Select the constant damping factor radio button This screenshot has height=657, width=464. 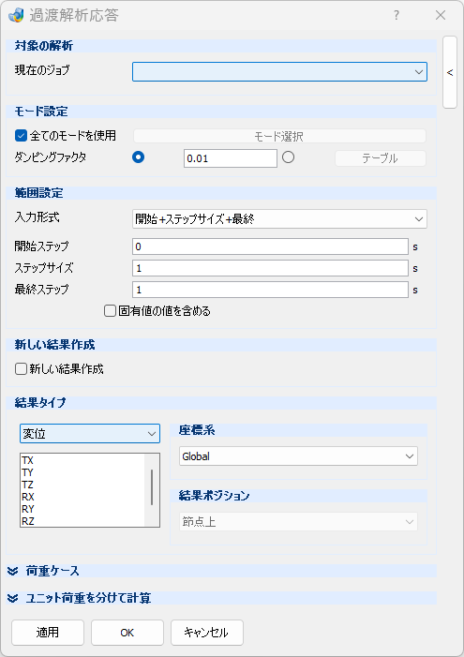pyautogui.click(x=139, y=157)
